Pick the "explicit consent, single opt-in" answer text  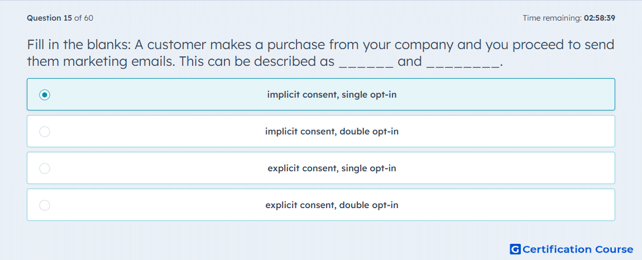pyautogui.click(x=332, y=168)
